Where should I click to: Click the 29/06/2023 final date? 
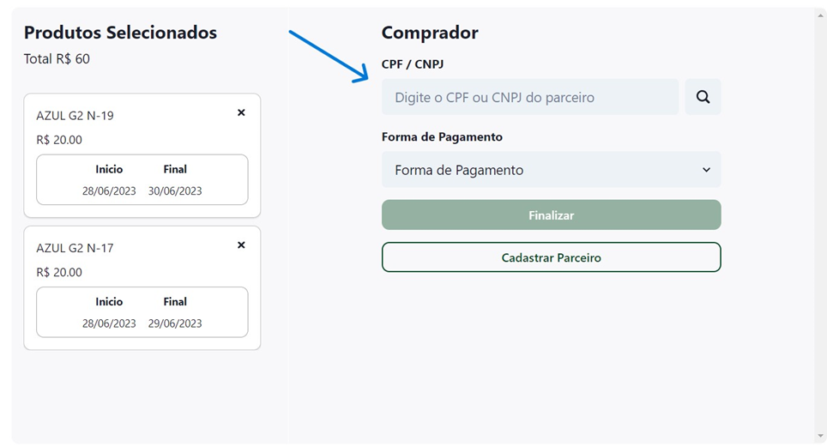pos(175,323)
